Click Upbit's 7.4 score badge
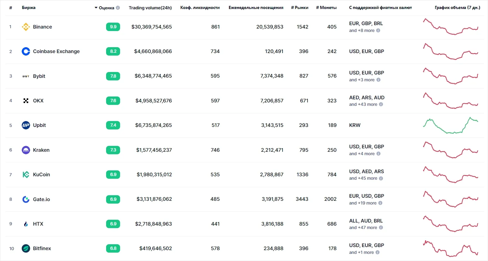 [x=113, y=125]
